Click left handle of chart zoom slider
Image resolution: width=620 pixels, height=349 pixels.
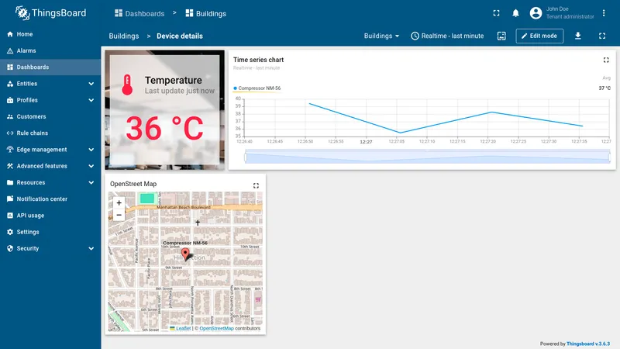[x=246, y=157]
